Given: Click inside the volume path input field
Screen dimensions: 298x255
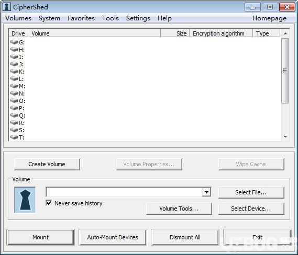Looking at the screenshot, I should [124, 192].
